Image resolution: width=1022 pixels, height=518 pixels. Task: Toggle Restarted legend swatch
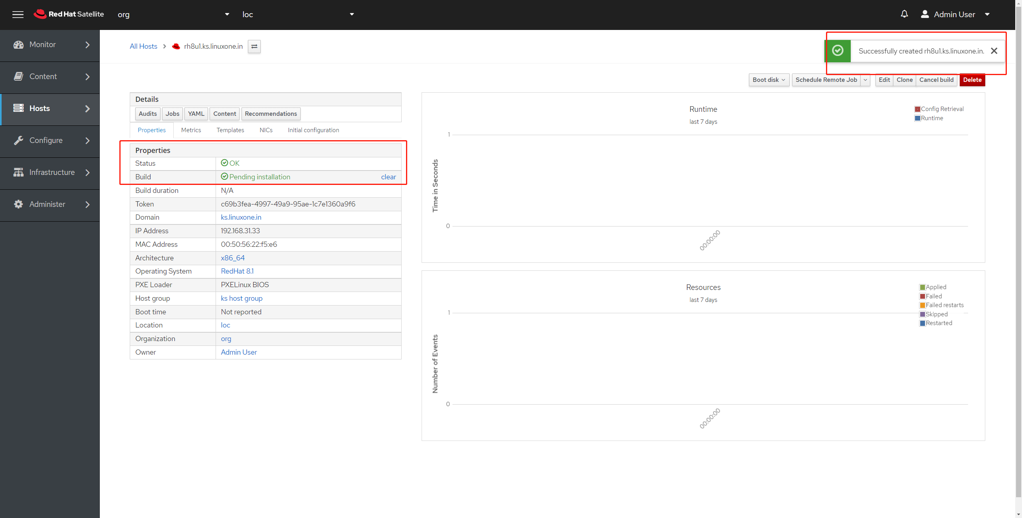click(x=922, y=323)
